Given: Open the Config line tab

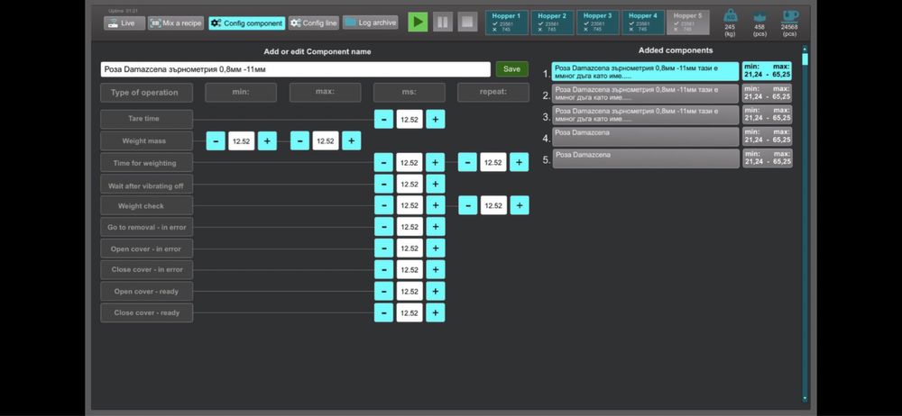Looking at the screenshot, I should click(314, 23).
